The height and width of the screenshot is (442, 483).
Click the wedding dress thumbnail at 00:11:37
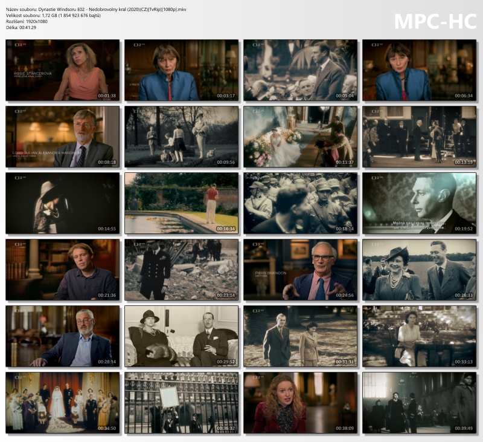[300, 137]
